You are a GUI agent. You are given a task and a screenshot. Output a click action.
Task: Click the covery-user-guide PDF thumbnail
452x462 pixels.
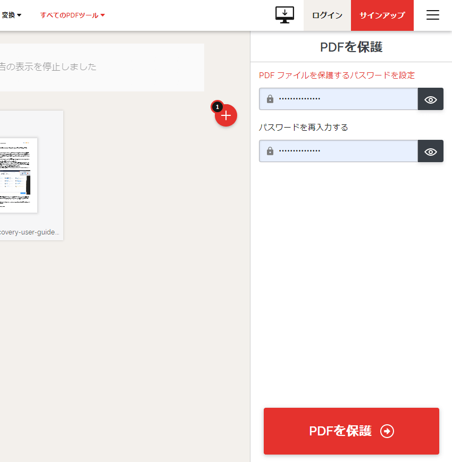click(x=19, y=175)
